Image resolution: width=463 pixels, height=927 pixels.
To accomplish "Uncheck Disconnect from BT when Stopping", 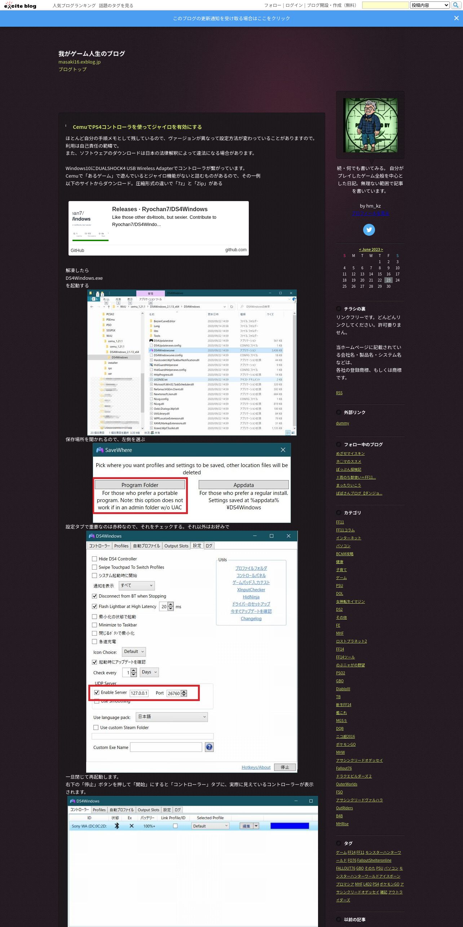I will click(x=94, y=596).
